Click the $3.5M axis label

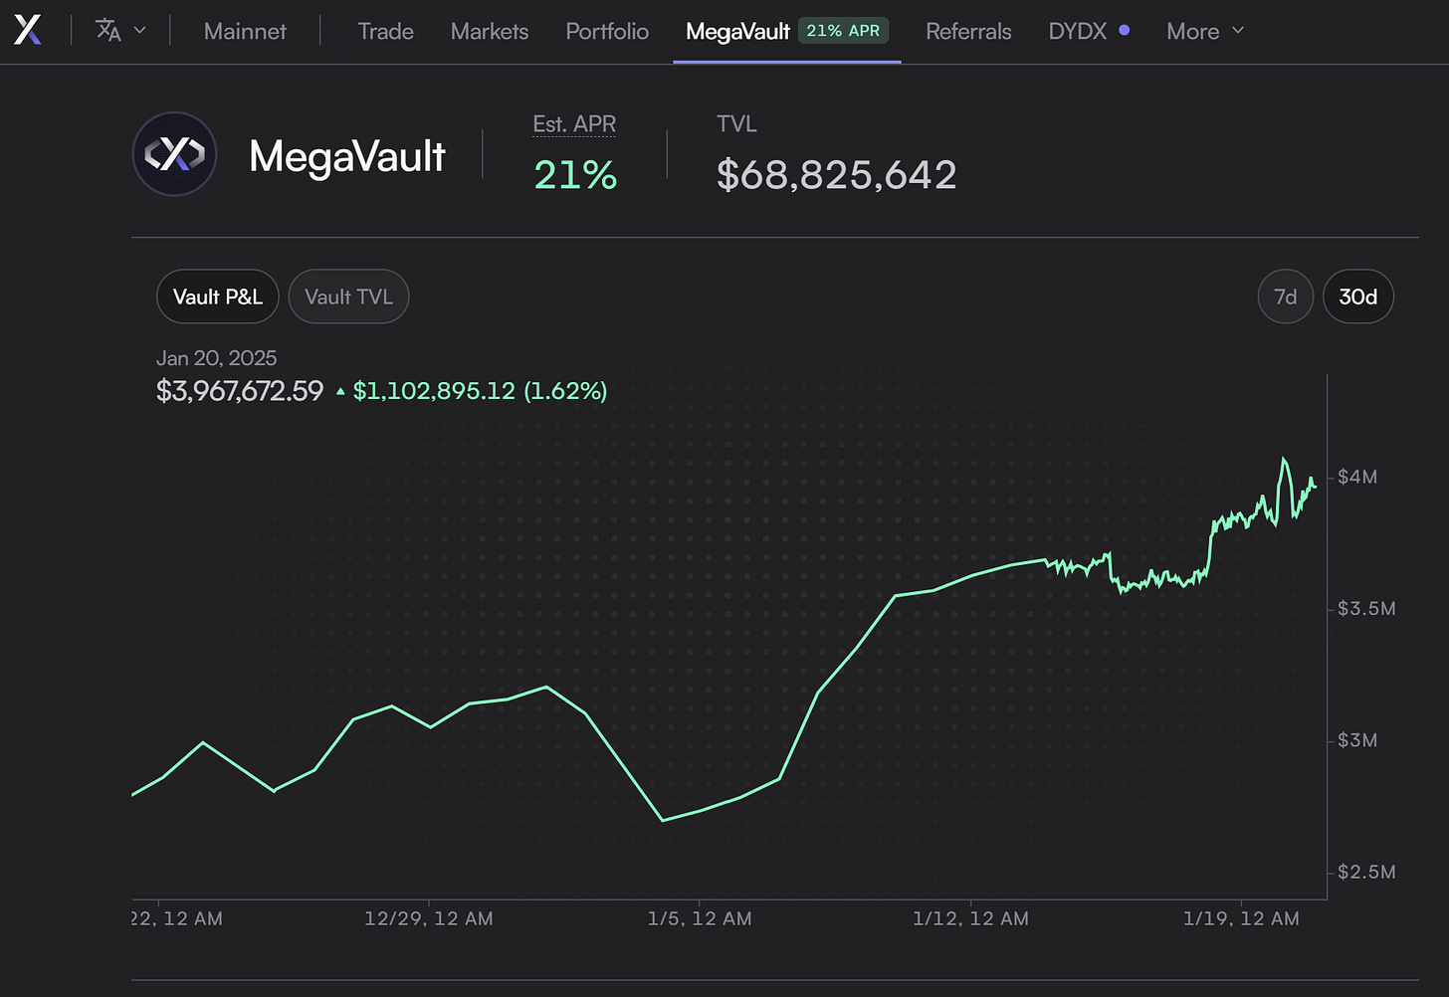pos(1366,608)
